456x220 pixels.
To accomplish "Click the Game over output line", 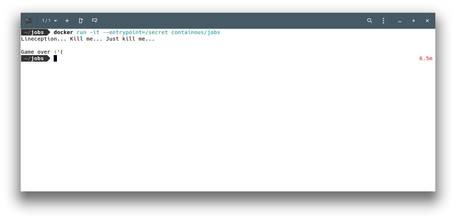I will tap(42, 52).
